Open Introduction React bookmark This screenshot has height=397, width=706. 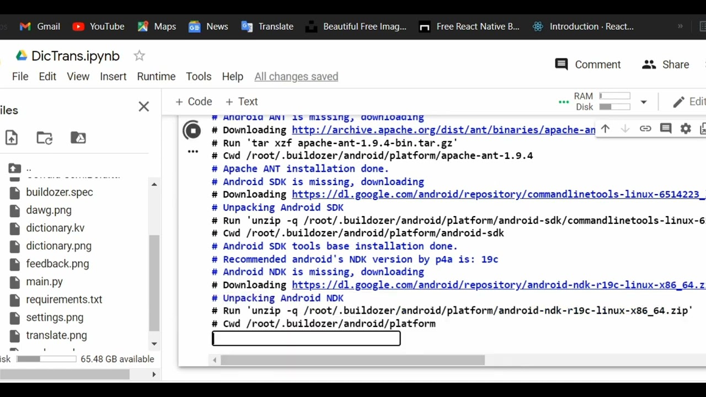point(582,26)
